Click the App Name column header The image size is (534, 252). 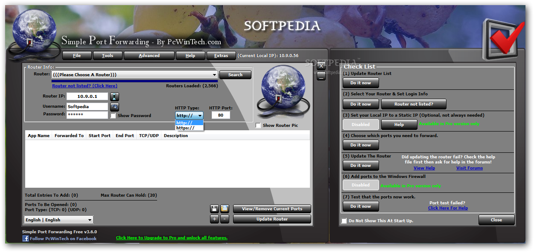click(x=38, y=136)
